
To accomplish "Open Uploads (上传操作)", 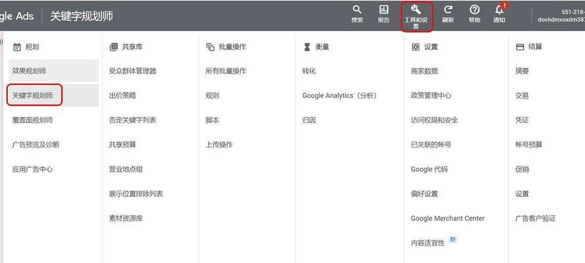I will point(219,145).
